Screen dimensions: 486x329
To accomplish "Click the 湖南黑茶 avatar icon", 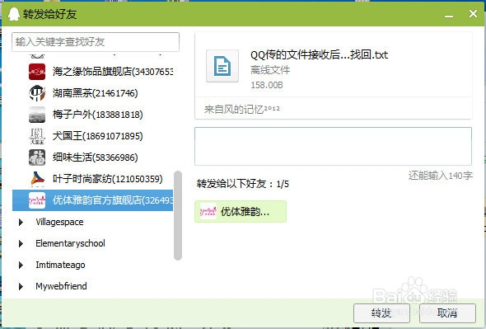I will pyautogui.click(x=37, y=93).
